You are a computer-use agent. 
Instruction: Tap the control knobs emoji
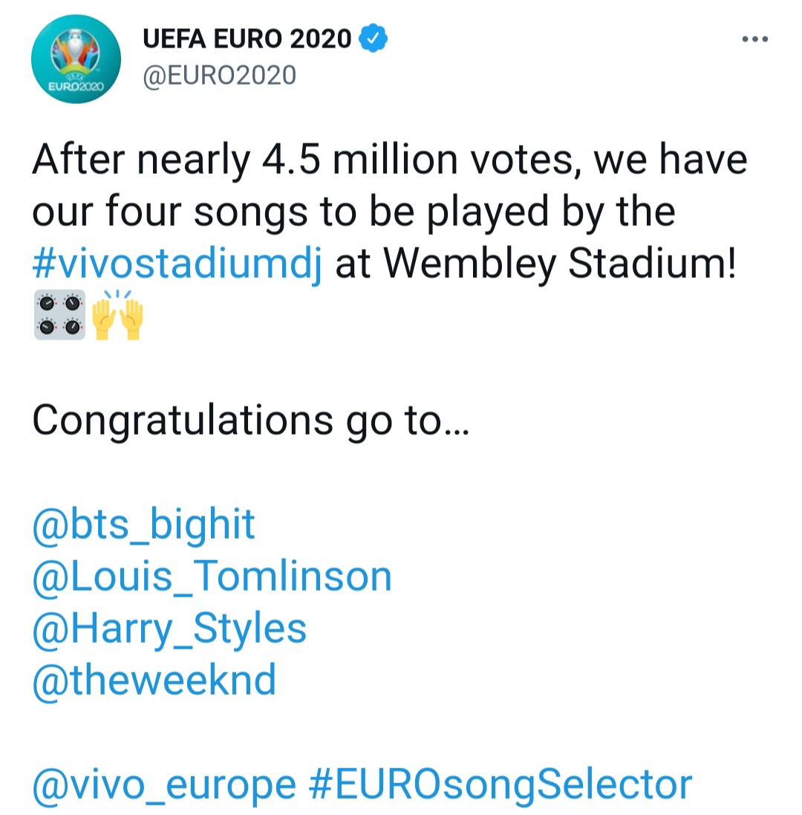pos(59,315)
